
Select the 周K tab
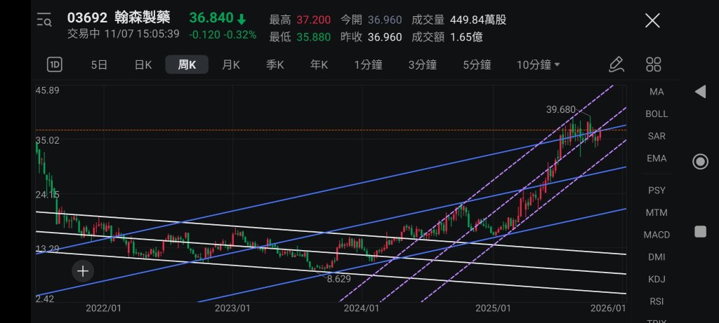(187, 65)
